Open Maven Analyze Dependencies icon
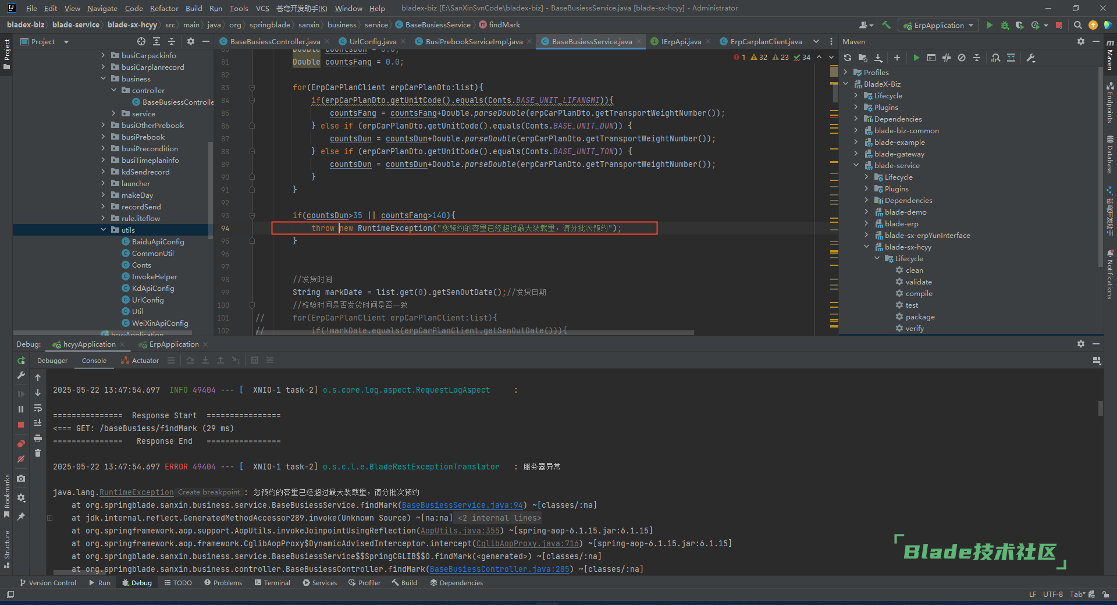Image resolution: width=1117 pixels, height=605 pixels. pyautogui.click(x=996, y=58)
